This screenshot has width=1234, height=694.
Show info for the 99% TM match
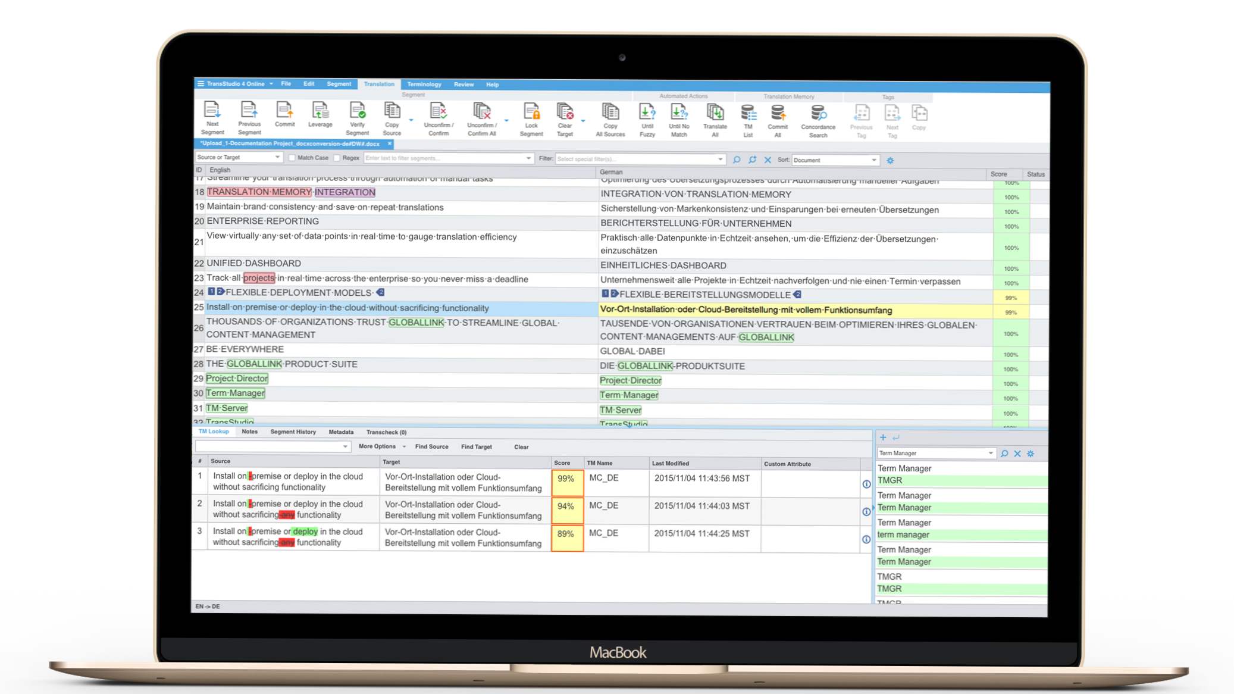pos(866,484)
